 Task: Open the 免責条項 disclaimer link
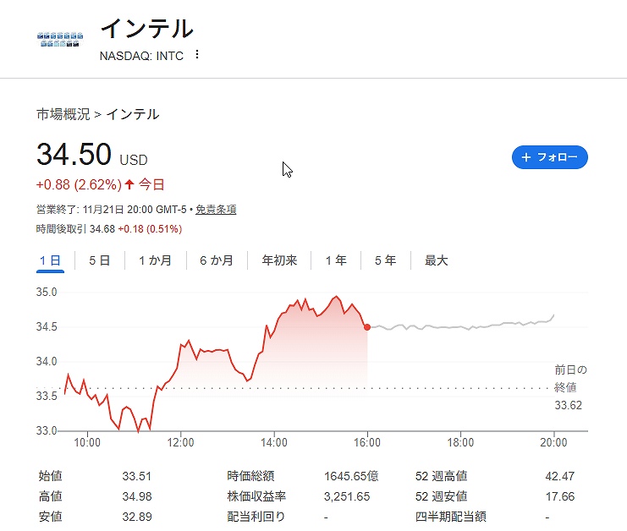click(216, 210)
